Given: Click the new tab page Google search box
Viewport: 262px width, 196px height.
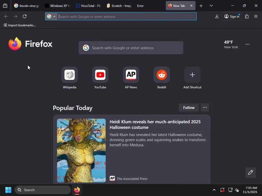Looking at the screenshot, I should (131, 48).
